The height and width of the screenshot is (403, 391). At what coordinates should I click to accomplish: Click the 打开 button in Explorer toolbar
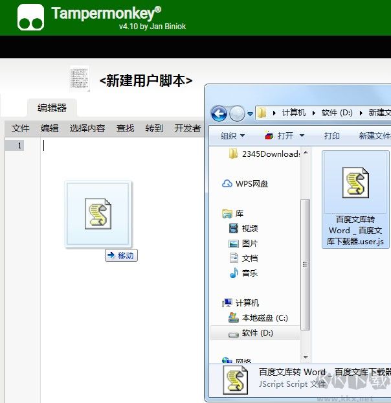pos(279,135)
